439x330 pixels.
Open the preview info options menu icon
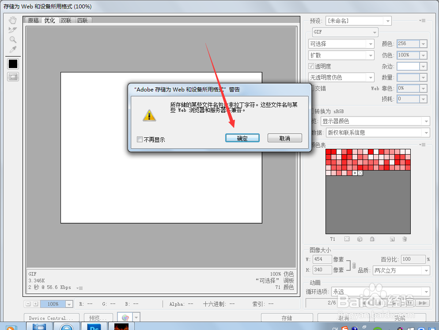coord(79,288)
